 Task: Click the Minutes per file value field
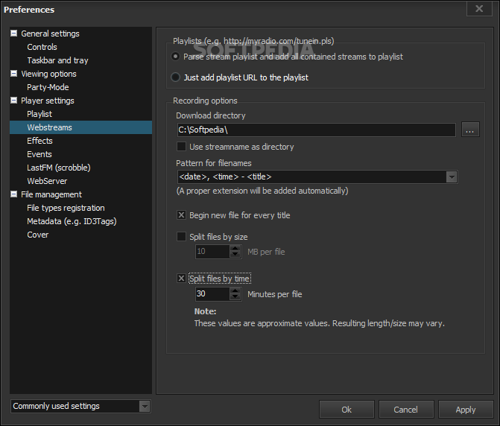tap(212, 293)
